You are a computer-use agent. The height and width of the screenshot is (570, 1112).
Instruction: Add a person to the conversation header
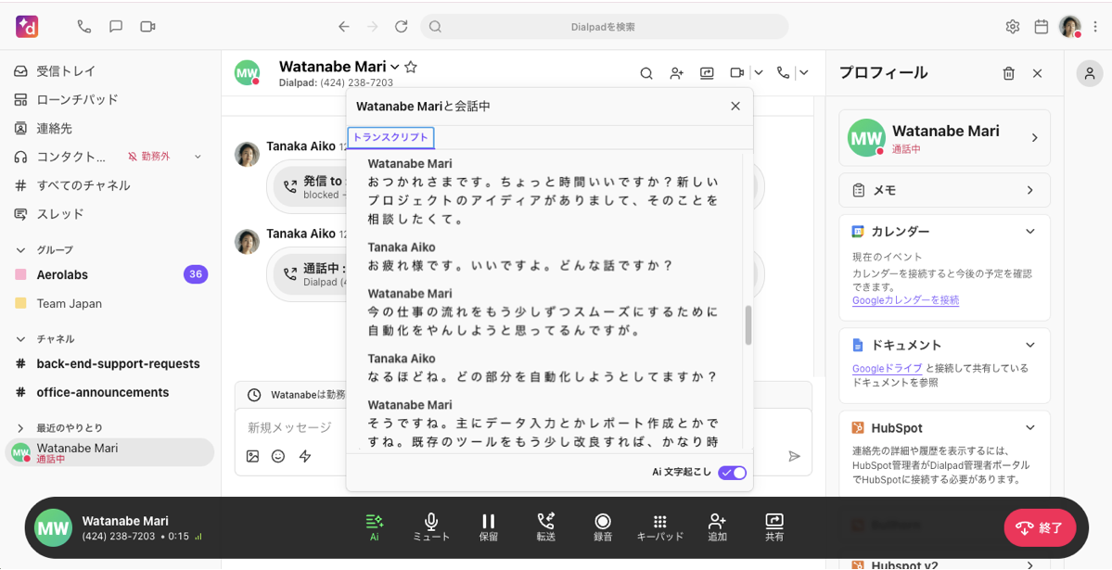(x=676, y=72)
